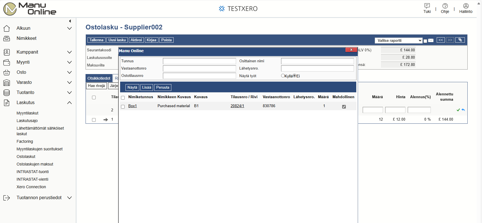Click the Kumppanit partners icon
482x223 pixels.
click(x=6, y=52)
